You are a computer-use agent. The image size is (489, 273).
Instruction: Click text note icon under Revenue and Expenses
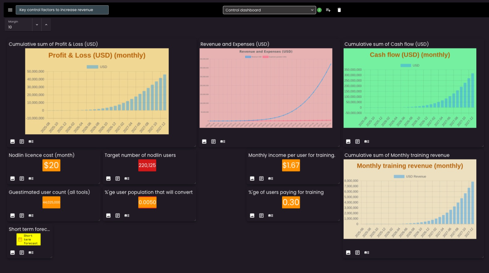click(213, 142)
